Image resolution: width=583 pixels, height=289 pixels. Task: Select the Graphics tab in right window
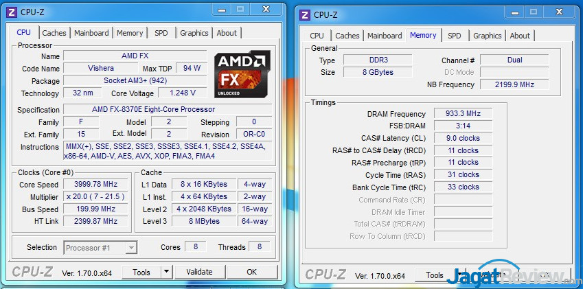click(488, 36)
